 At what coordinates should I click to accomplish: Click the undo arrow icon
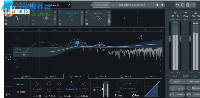click(x=177, y=5)
